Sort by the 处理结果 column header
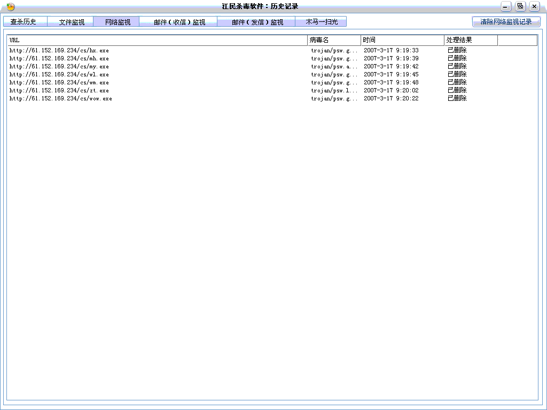 471,40
